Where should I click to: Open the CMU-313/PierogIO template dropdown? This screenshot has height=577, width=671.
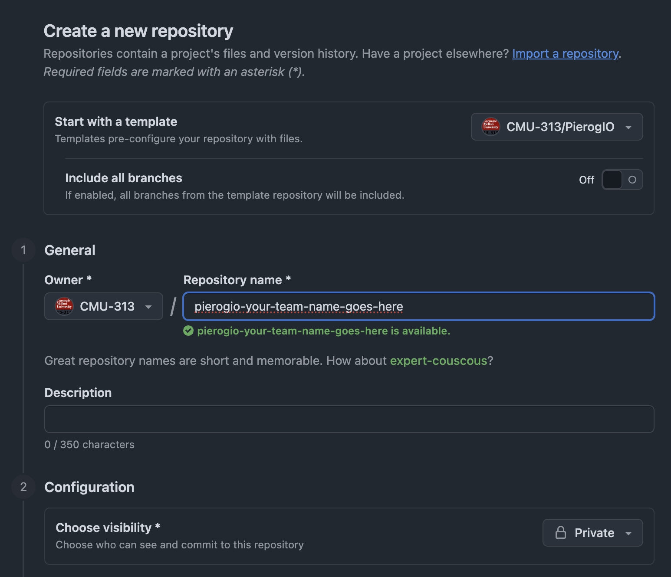coord(557,127)
